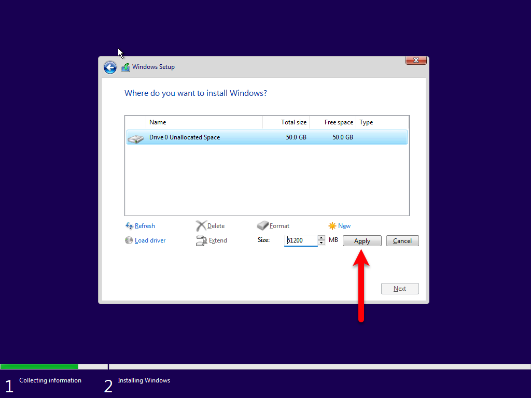Screen dimensions: 531x398
Task: Click the 50.0 GB Total size cell
Action: click(x=296, y=137)
